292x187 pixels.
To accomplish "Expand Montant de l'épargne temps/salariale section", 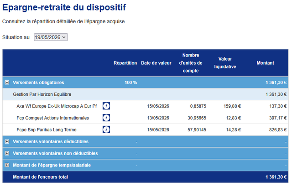I will 7,165.
